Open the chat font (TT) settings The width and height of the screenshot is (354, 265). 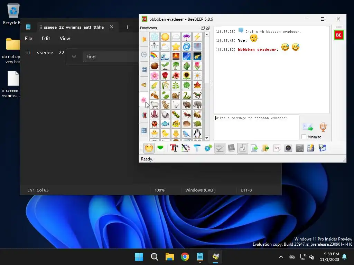point(174,148)
